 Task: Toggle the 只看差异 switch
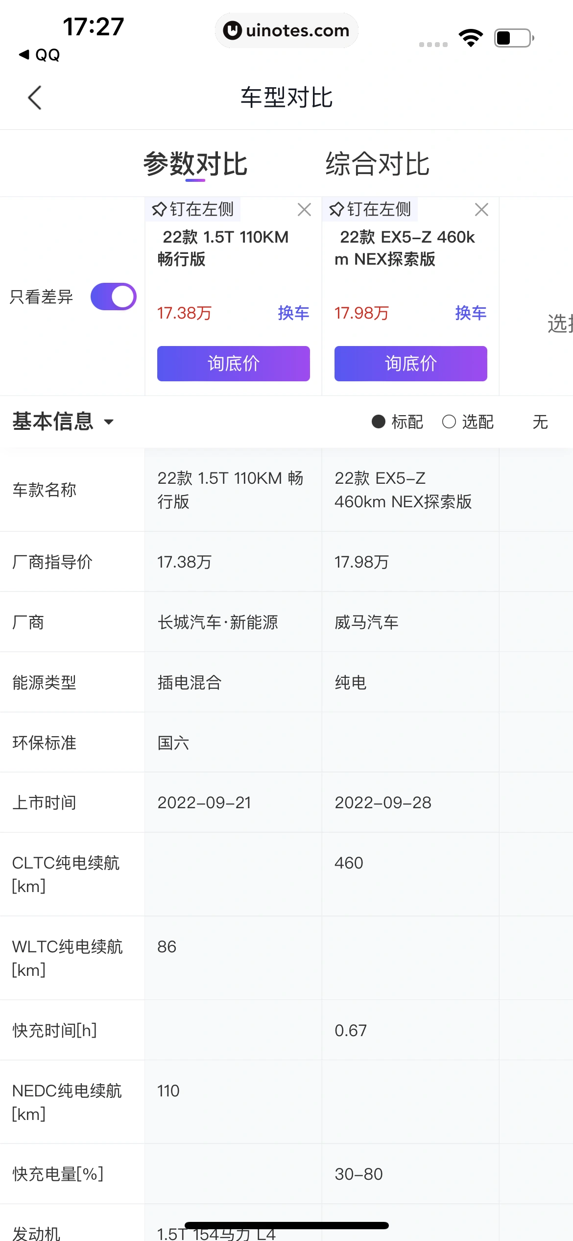pos(113,297)
